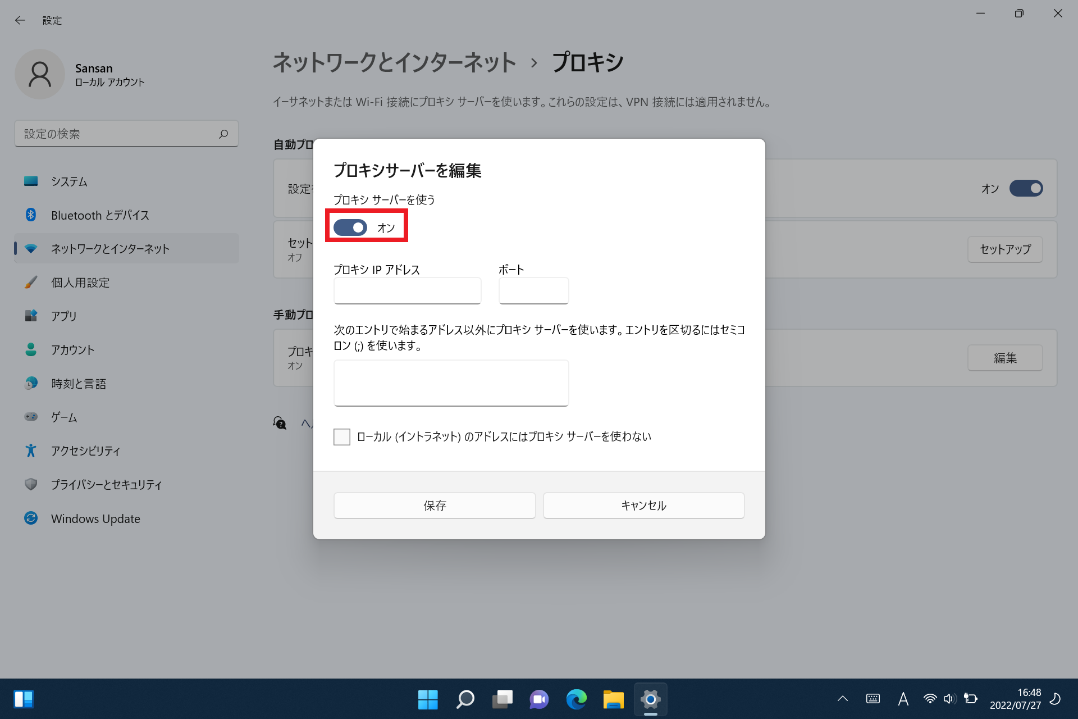Open Windows Update section
The width and height of the screenshot is (1078, 719).
95,518
